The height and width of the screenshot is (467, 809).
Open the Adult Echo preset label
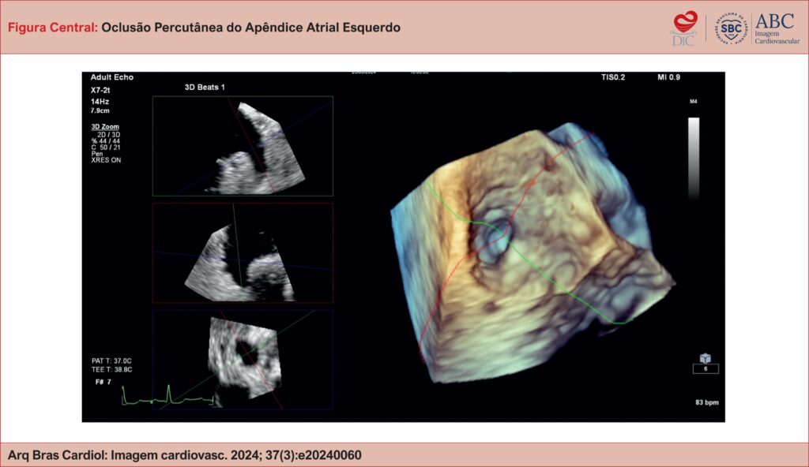click(112, 77)
